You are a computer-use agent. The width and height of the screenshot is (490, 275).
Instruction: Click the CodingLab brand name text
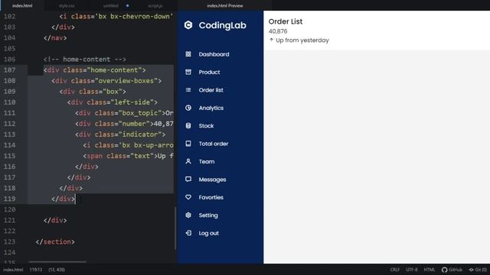point(223,25)
